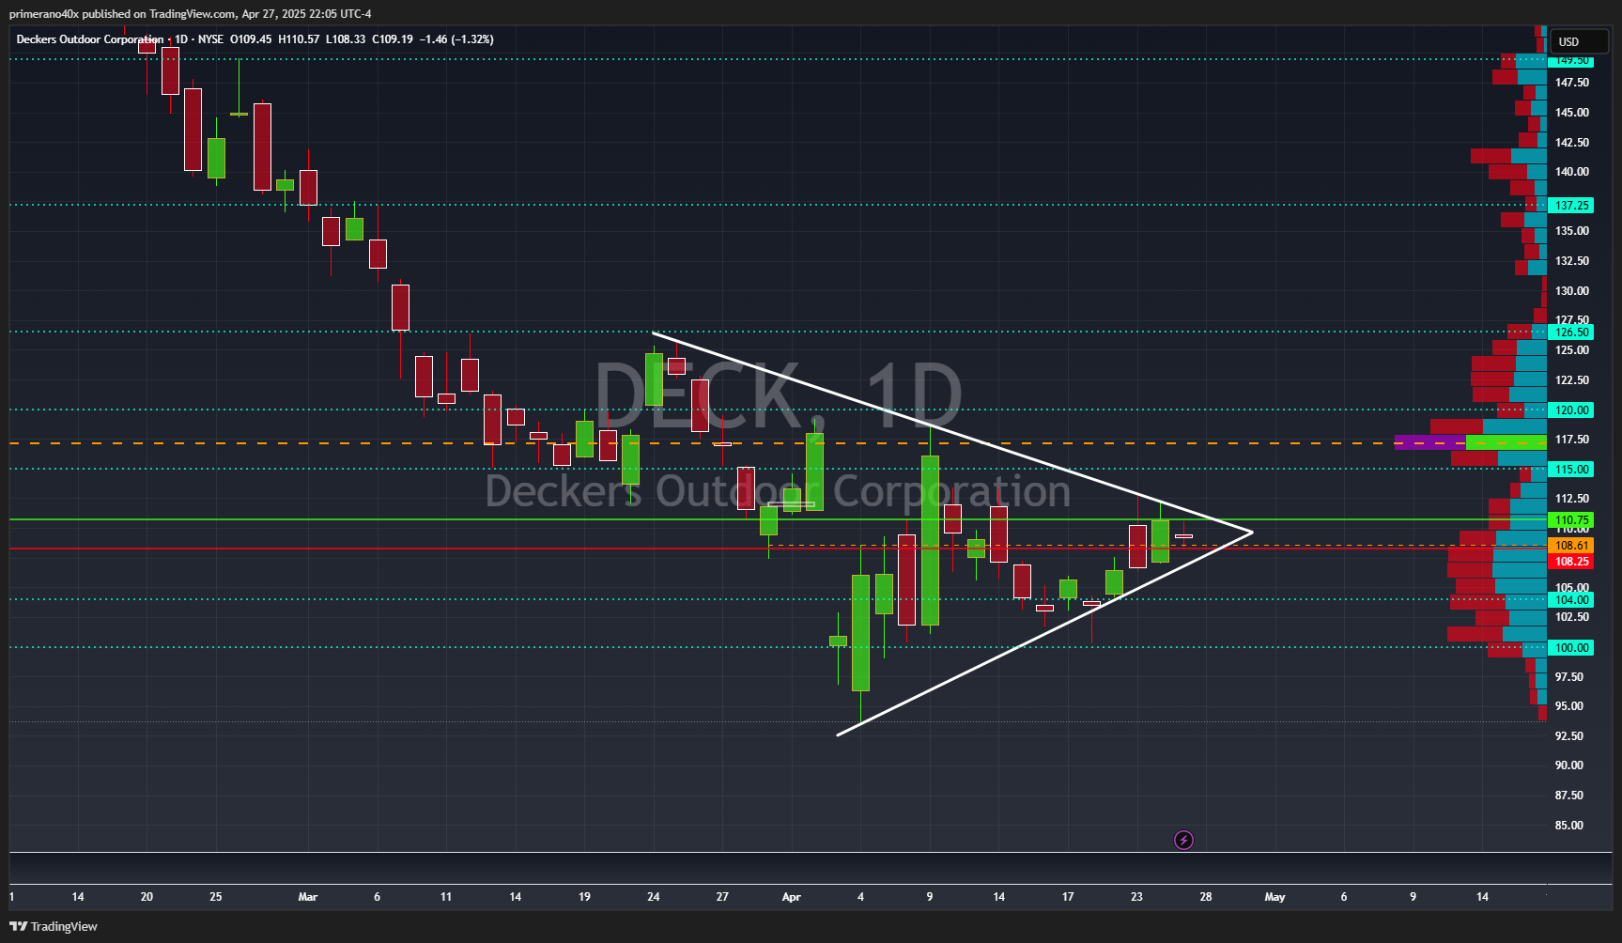Click the 100.00 highlighted price label

point(1572,647)
